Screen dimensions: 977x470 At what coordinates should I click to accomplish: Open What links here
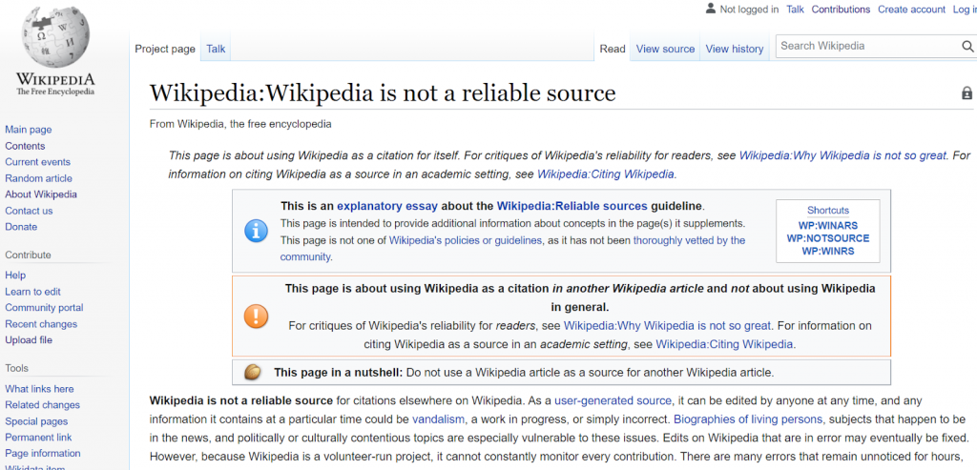[x=39, y=388]
